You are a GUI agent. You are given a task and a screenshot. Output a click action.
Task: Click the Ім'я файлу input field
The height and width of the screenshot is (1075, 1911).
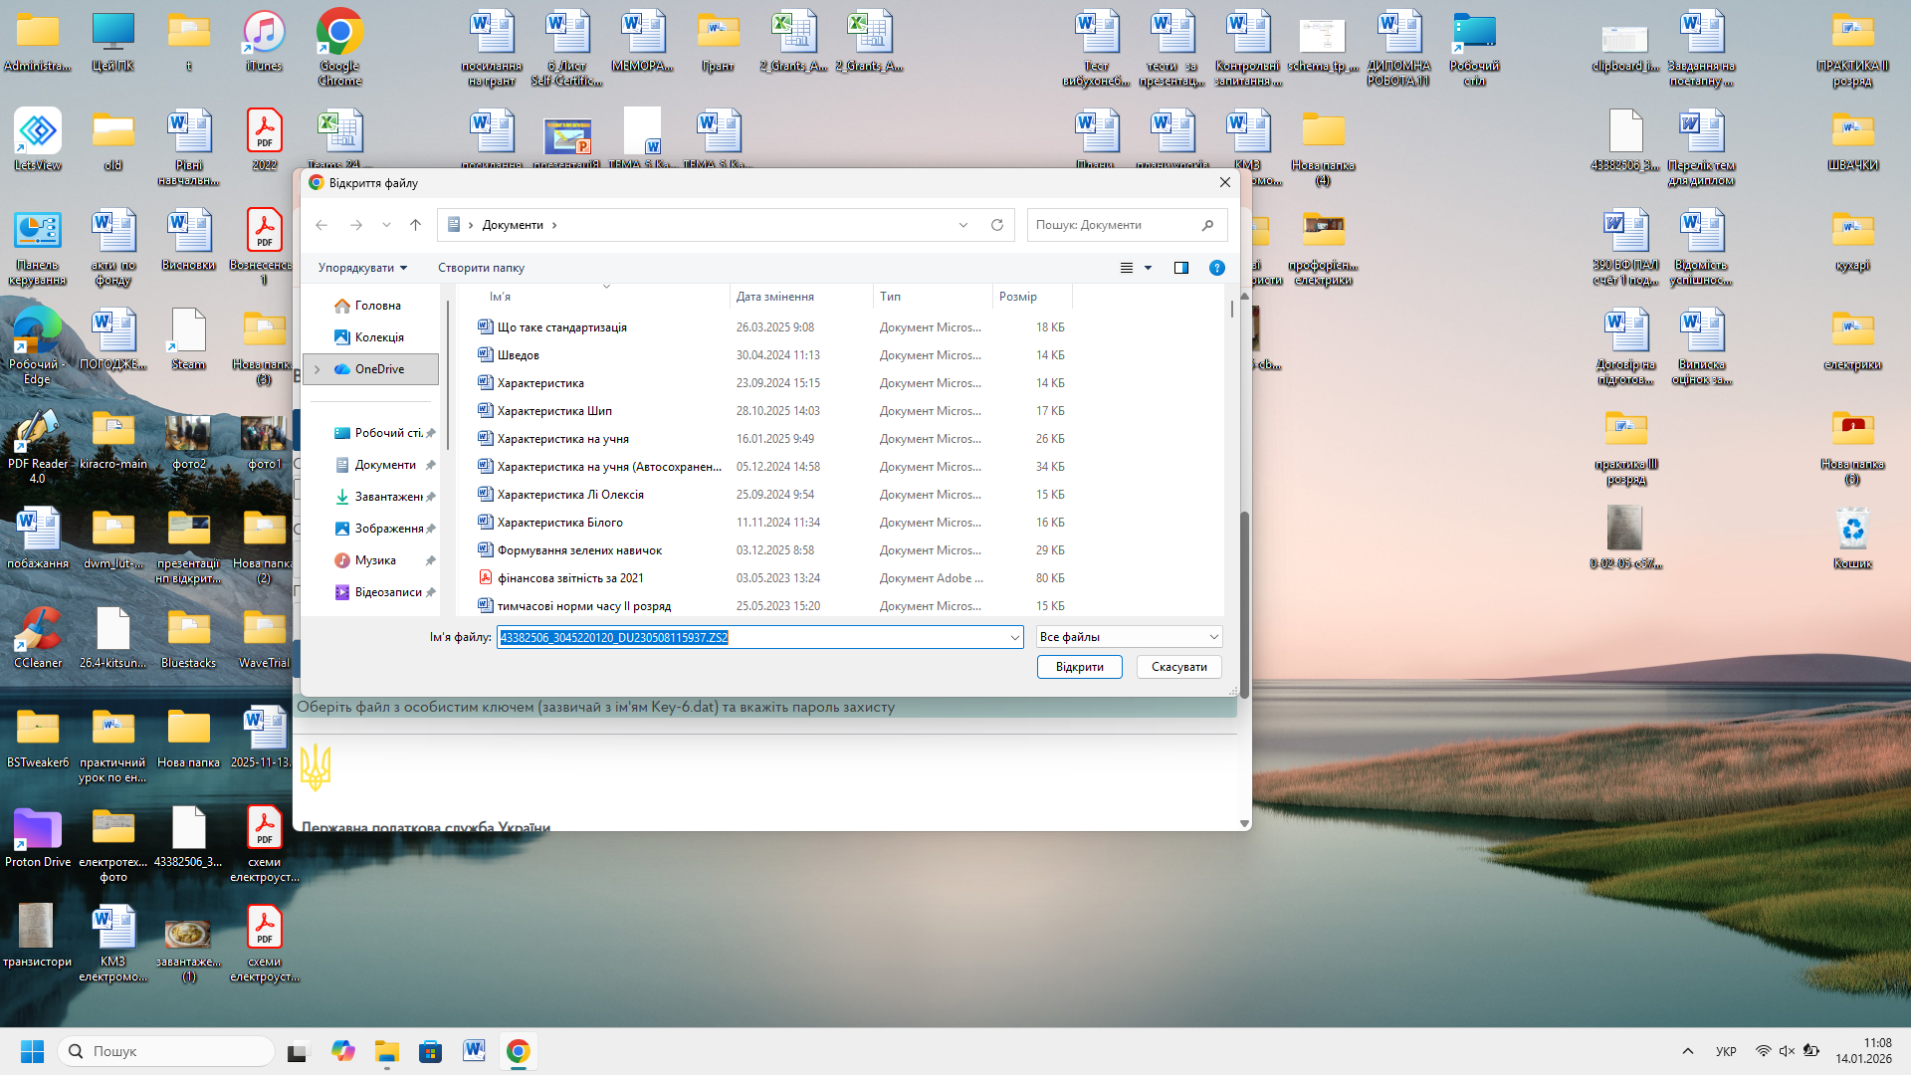tap(756, 637)
